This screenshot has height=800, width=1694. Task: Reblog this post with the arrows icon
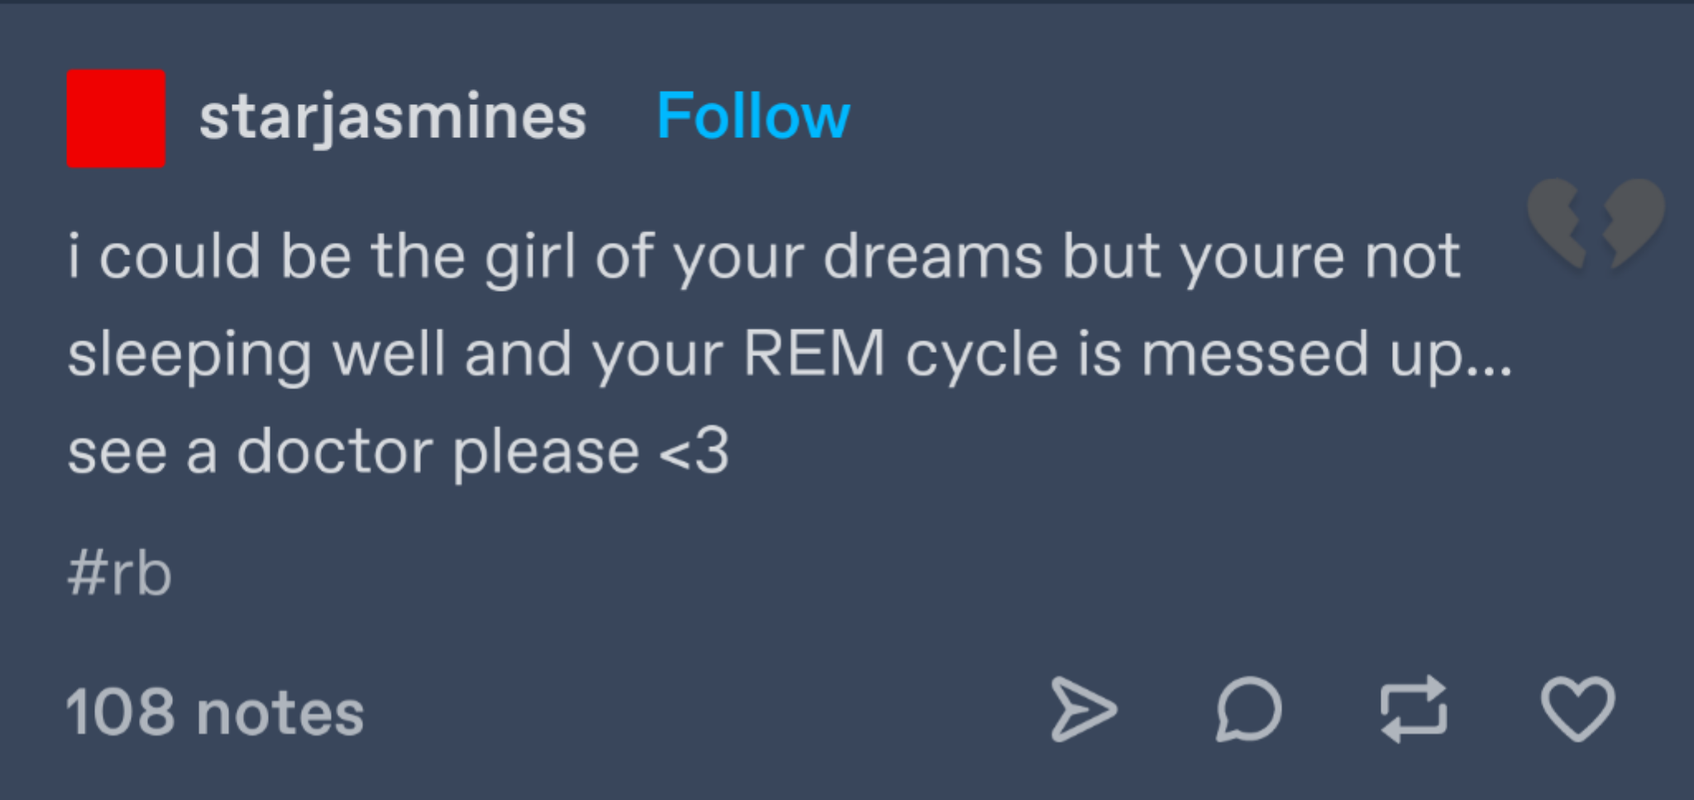(x=1414, y=710)
